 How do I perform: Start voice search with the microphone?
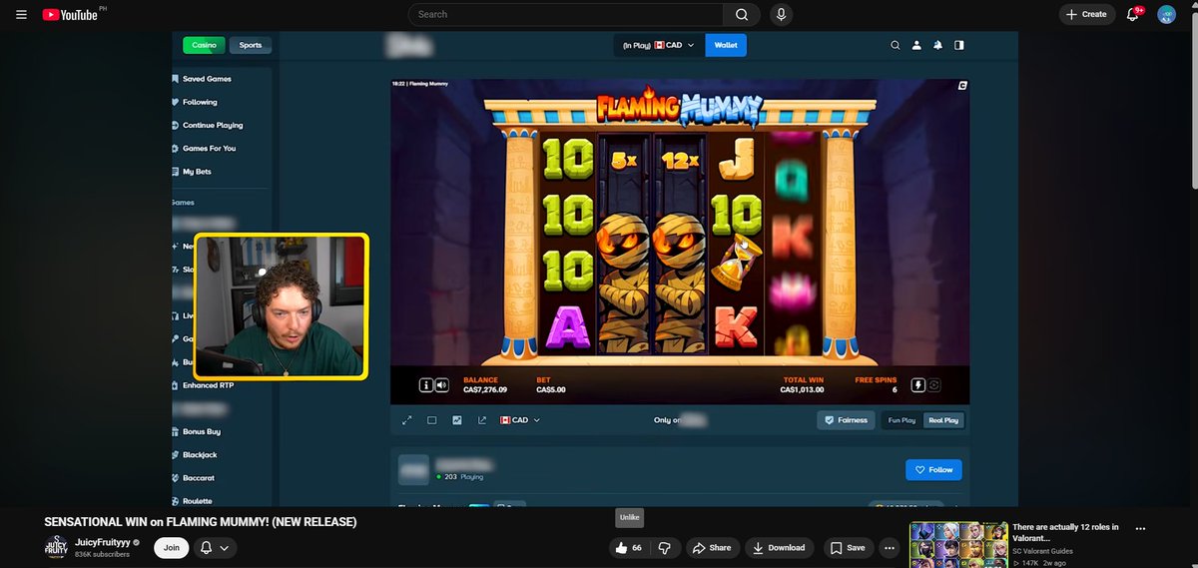(x=782, y=14)
